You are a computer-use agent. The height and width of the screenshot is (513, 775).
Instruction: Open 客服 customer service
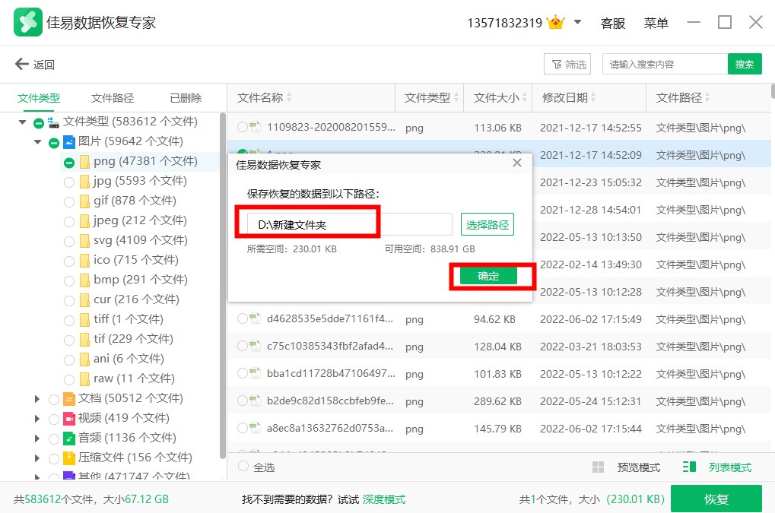[x=612, y=23]
